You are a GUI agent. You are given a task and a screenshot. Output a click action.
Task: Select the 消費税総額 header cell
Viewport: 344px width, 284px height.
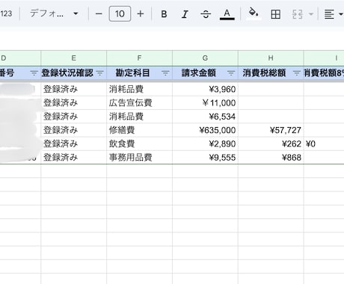click(x=271, y=73)
